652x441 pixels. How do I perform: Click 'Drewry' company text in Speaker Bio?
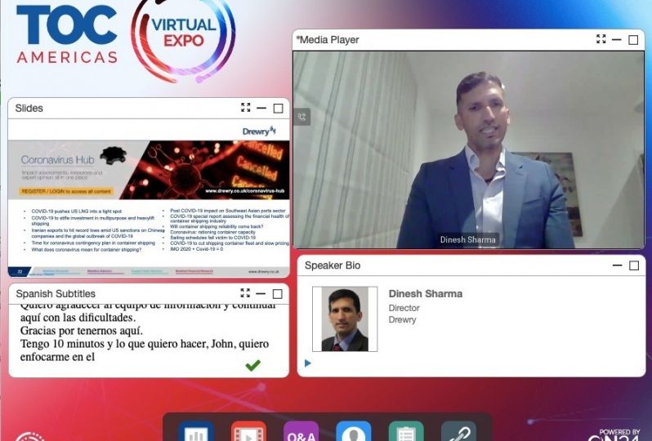(x=402, y=319)
